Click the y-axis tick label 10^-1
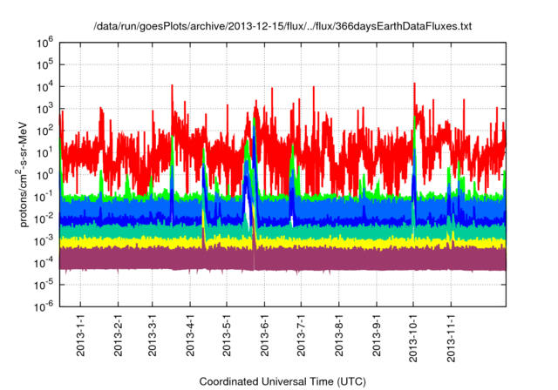The height and width of the screenshot is (390, 558). pos(44,197)
